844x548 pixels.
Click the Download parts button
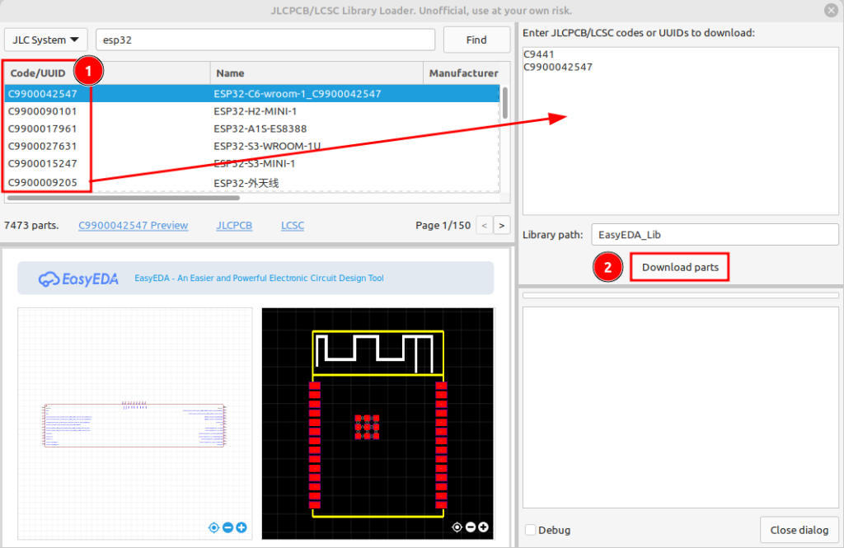(x=680, y=267)
